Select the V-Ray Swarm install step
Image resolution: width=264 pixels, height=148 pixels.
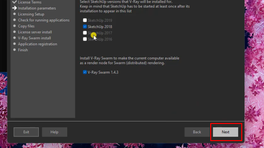pyautogui.click(x=34, y=38)
